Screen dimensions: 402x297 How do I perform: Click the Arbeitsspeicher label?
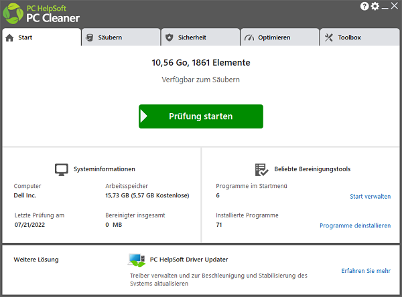127,186
